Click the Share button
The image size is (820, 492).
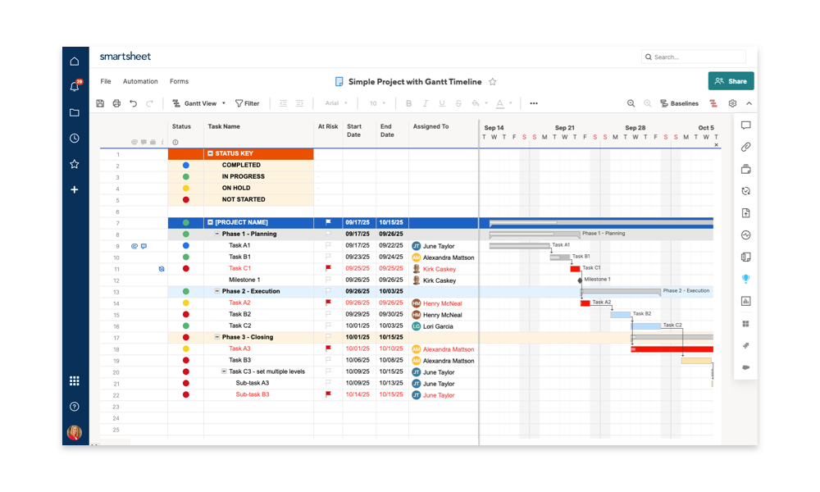731,81
